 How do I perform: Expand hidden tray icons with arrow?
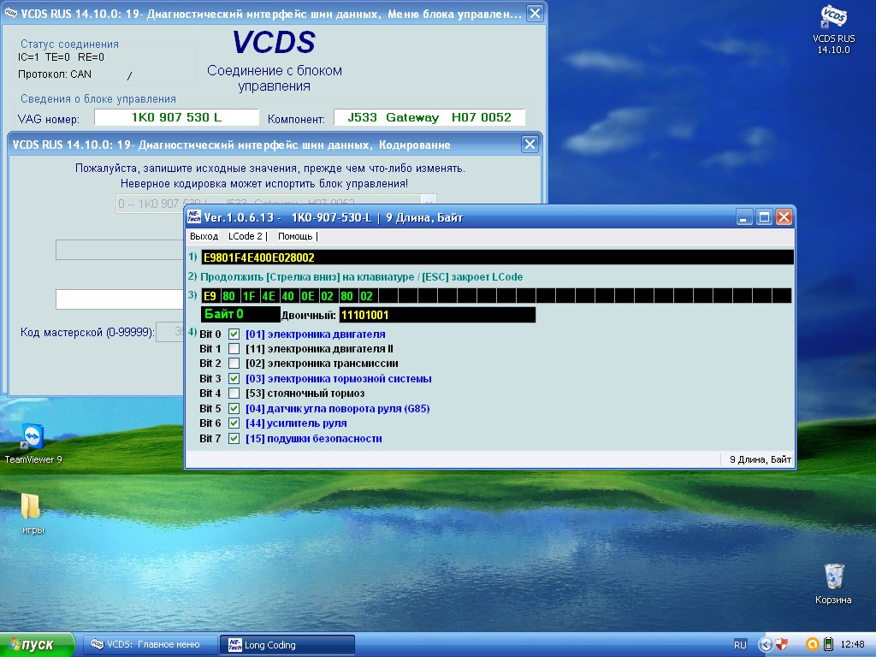765,645
